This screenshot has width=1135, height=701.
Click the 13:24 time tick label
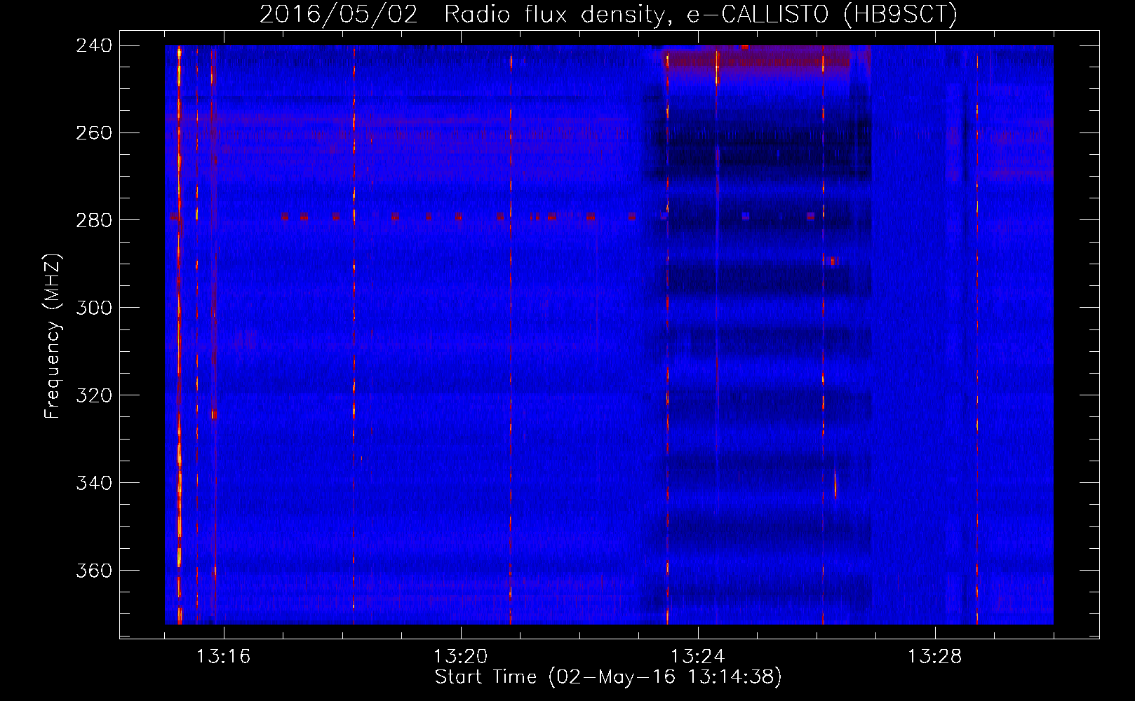point(698,657)
